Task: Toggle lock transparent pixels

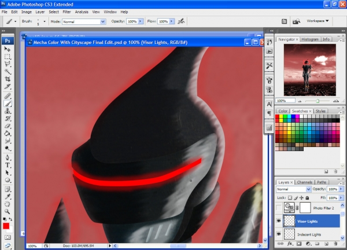Action: pyautogui.click(x=290, y=198)
